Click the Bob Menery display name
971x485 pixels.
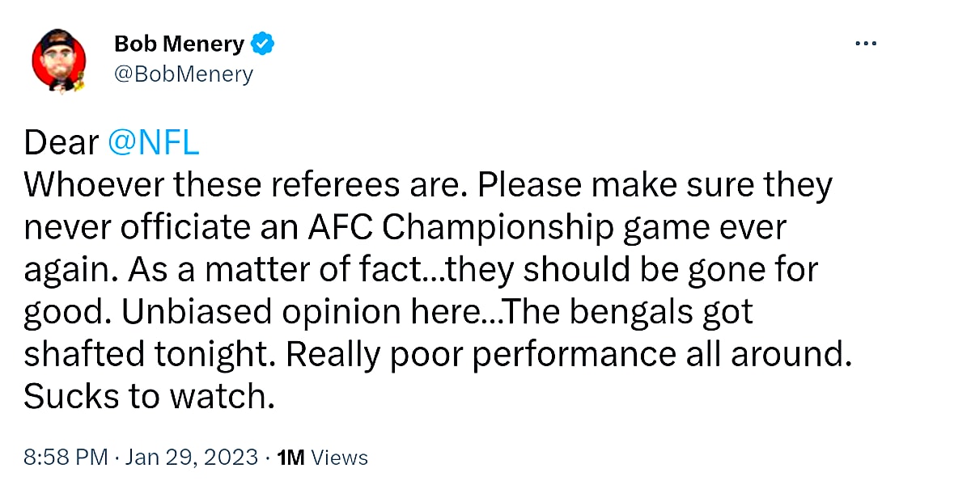(179, 44)
